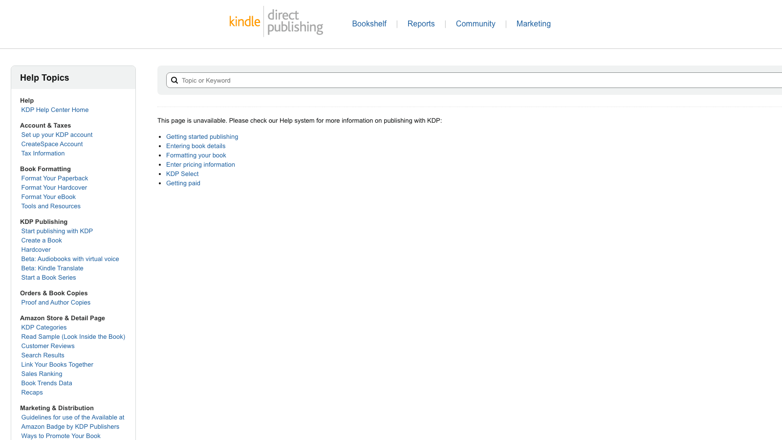Click the Book Formatting section heading
Viewport: 782px width, 440px height.
pos(45,169)
